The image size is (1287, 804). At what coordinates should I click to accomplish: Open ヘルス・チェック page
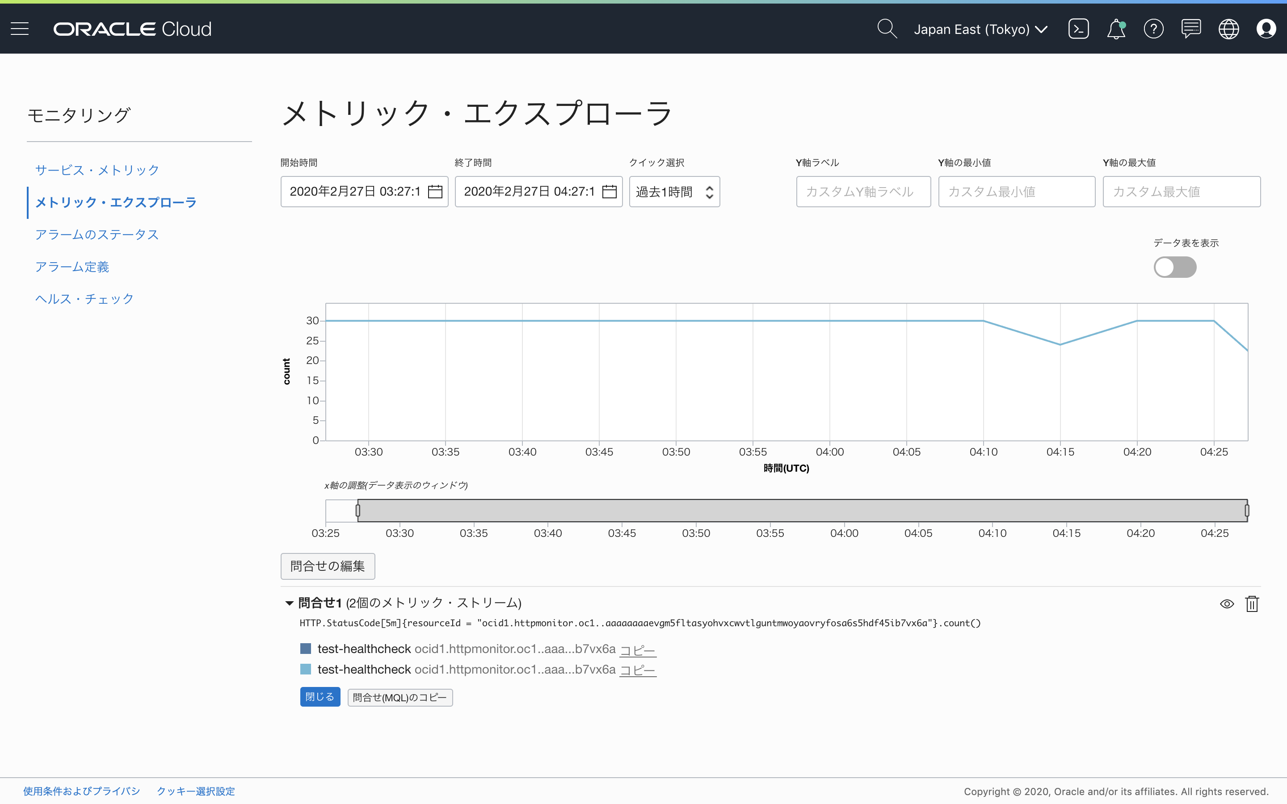coord(84,299)
